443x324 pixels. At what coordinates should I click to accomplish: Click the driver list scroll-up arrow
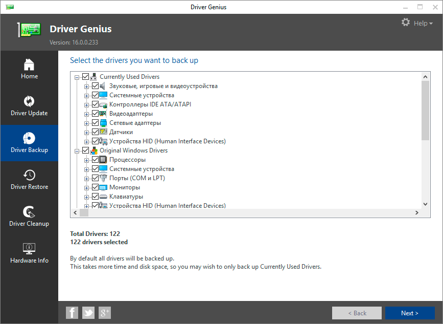[426, 77]
